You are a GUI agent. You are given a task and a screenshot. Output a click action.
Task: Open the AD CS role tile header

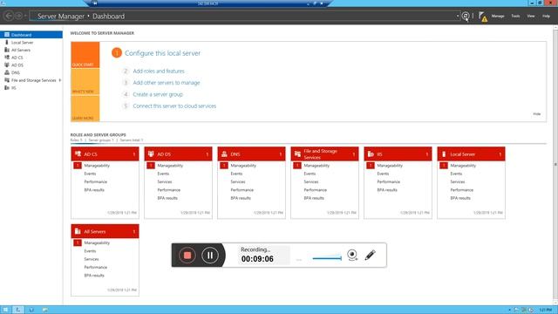(105, 154)
